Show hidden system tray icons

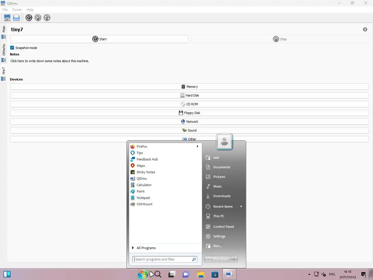309,274
